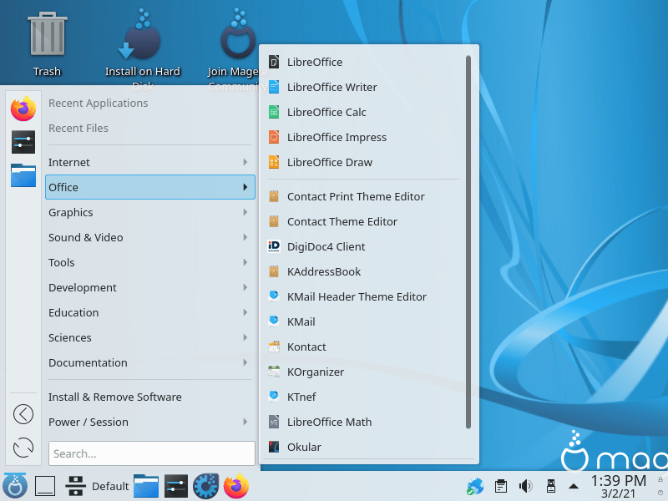Expand Power / Session submenu

[x=150, y=423]
